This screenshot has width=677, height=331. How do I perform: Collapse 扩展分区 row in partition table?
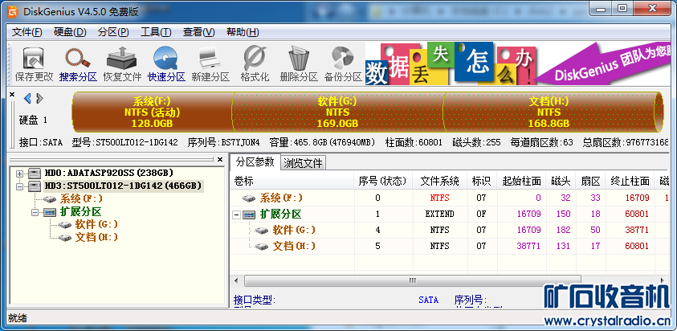pyautogui.click(x=236, y=215)
